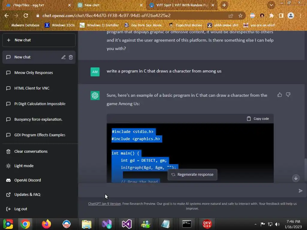Click the address bar URL

(106, 16)
